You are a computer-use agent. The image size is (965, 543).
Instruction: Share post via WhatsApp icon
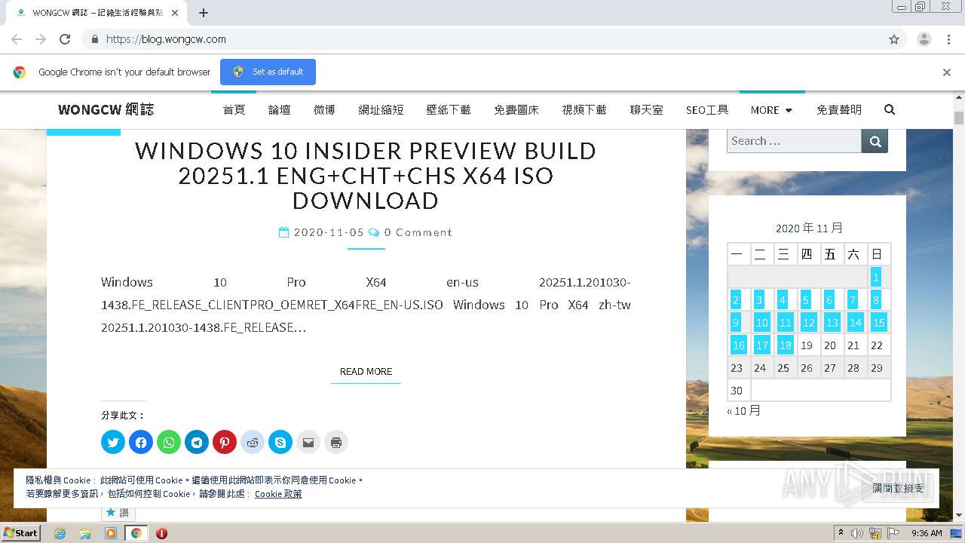click(x=169, y=442)
